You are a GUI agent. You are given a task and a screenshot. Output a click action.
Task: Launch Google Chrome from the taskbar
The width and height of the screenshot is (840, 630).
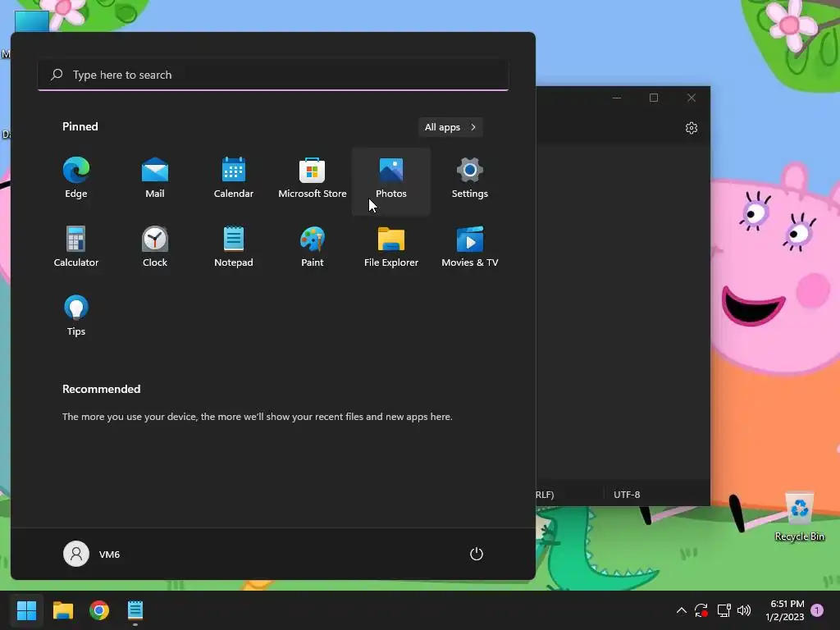point(99,610)
